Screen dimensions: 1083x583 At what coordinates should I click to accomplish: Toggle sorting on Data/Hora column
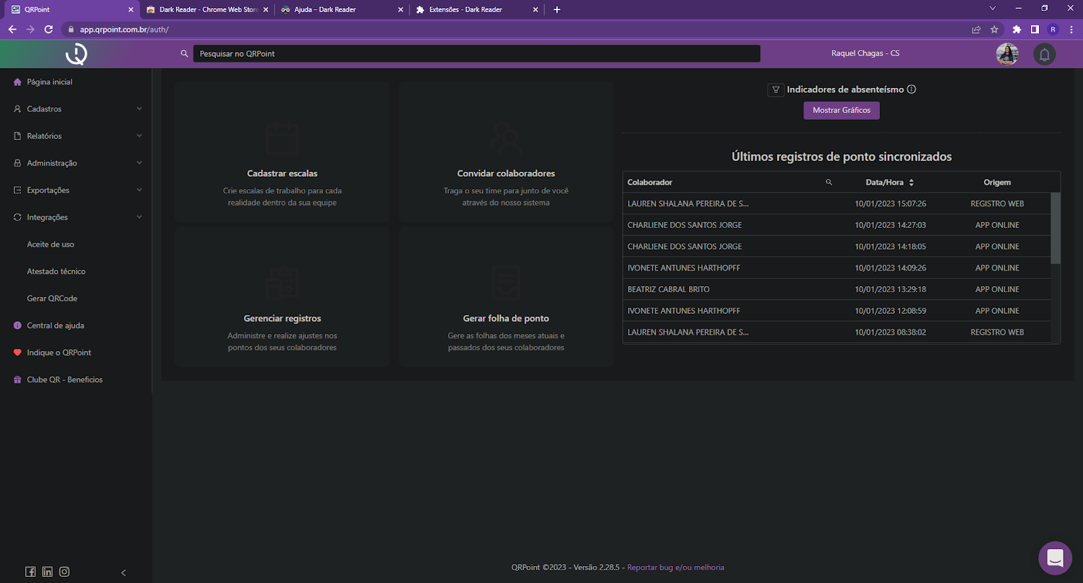pos(911,183)
